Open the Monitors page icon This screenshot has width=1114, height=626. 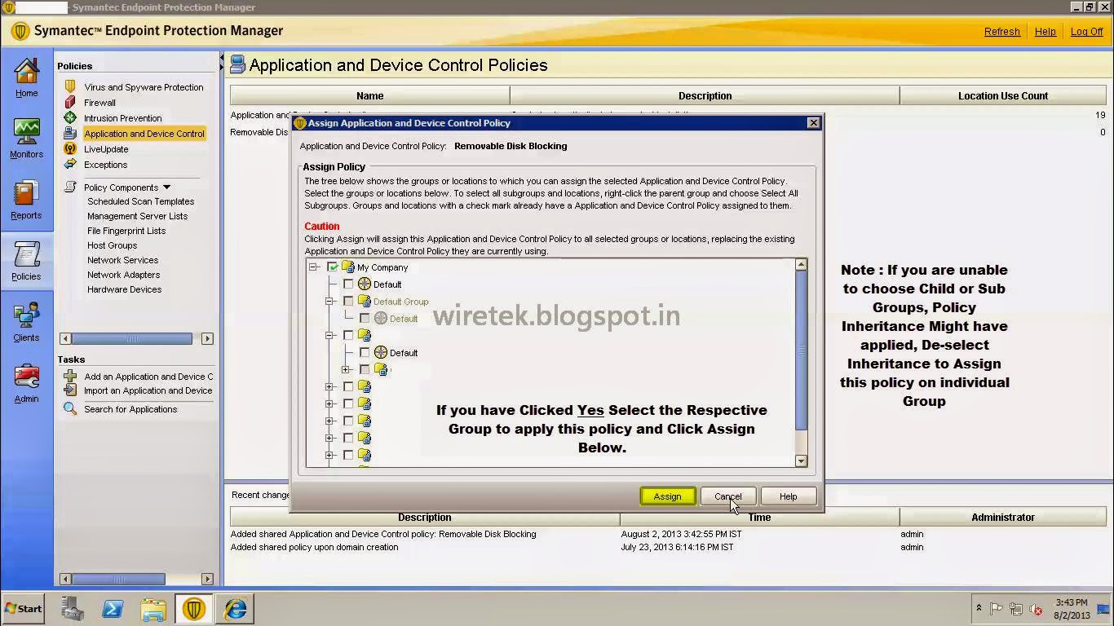[26, 133]
